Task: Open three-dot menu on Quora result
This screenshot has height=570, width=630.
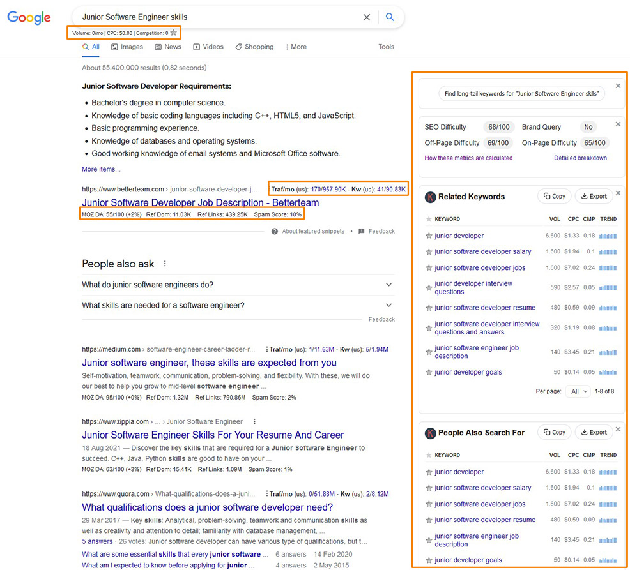Action: (267, 494)
